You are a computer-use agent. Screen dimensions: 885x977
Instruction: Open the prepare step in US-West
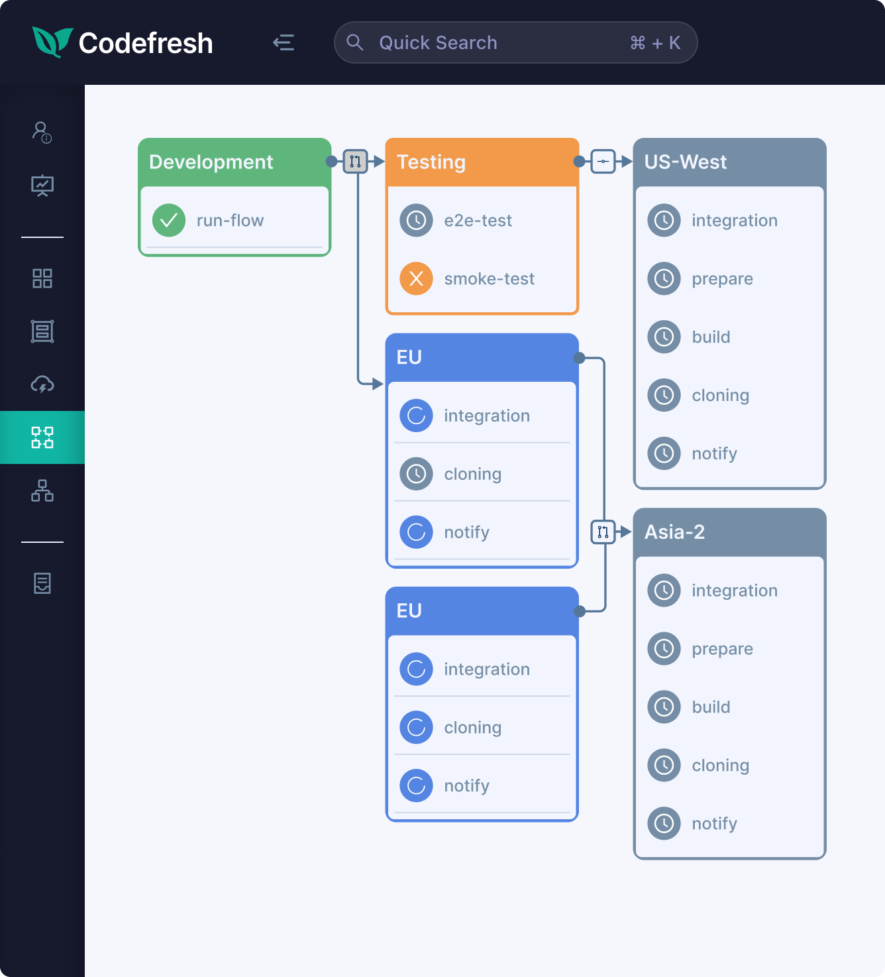point(730,278)
